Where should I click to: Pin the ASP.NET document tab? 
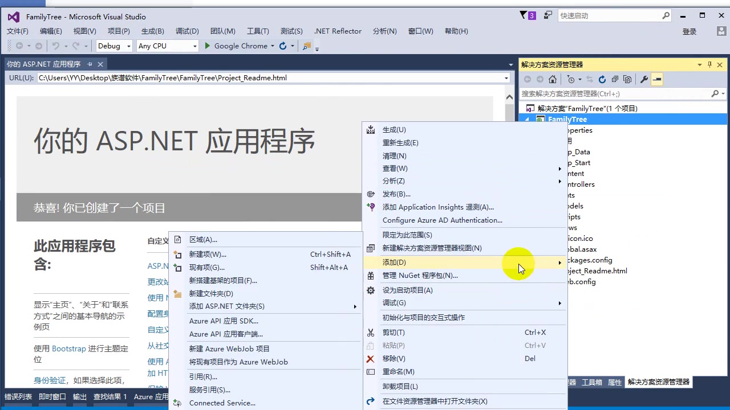pos(90,64)
